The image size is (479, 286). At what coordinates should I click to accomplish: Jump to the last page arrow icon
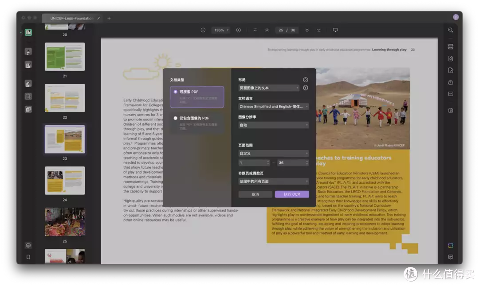tap(319, 30)
